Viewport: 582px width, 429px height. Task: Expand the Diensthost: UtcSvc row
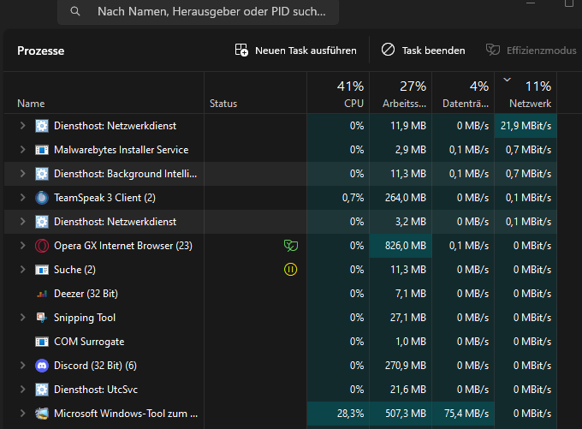[22, 390]
